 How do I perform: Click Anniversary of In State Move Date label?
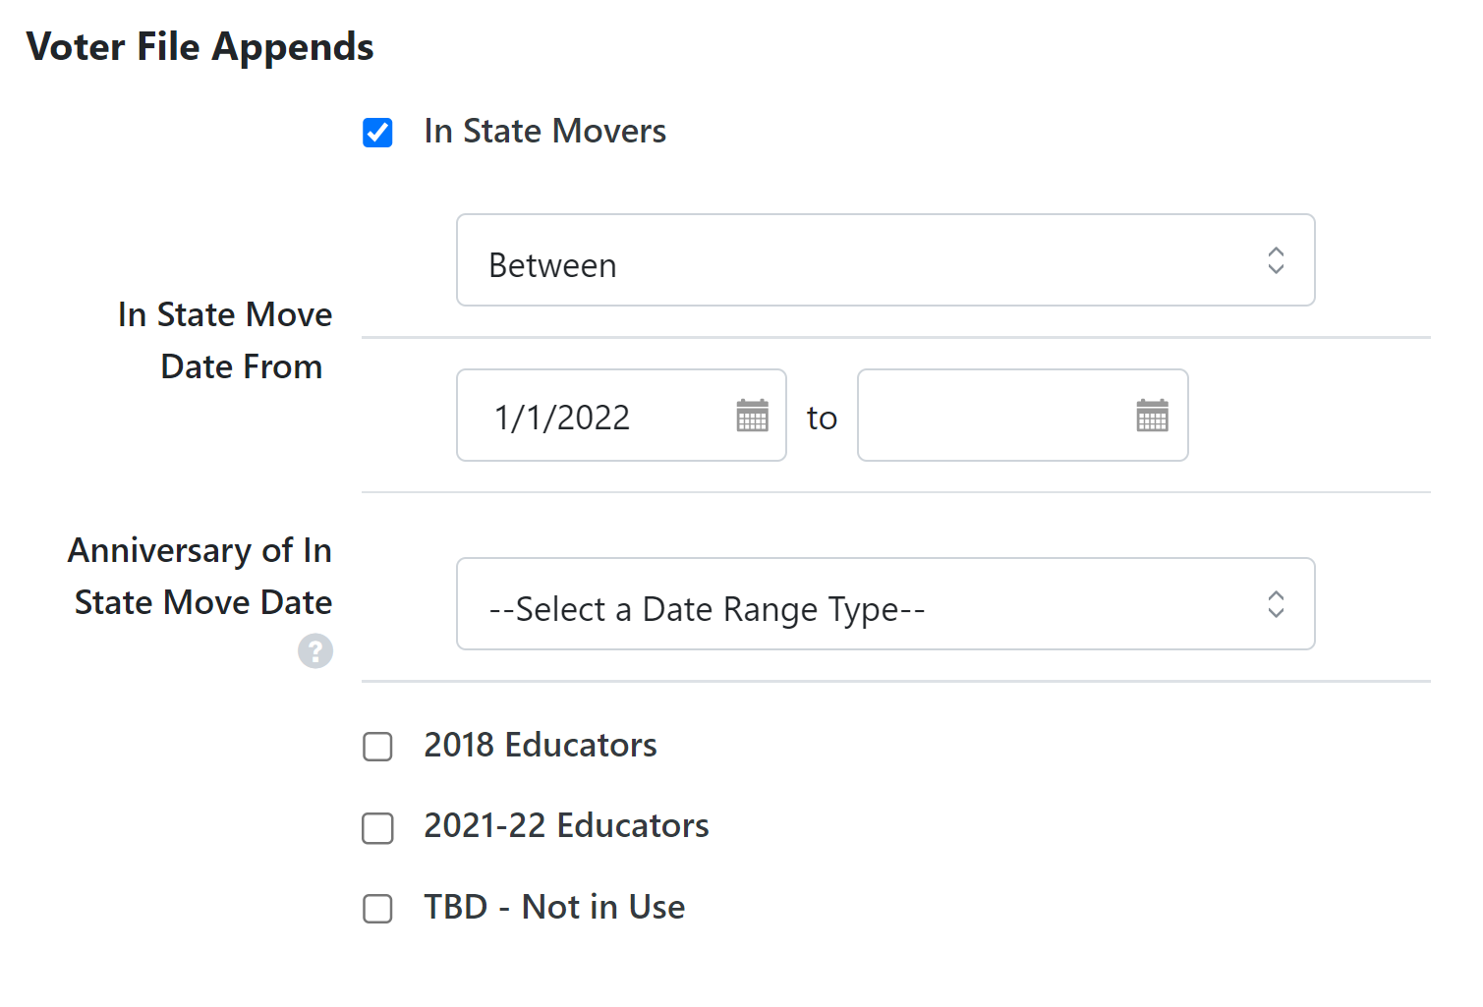point(200,577)
